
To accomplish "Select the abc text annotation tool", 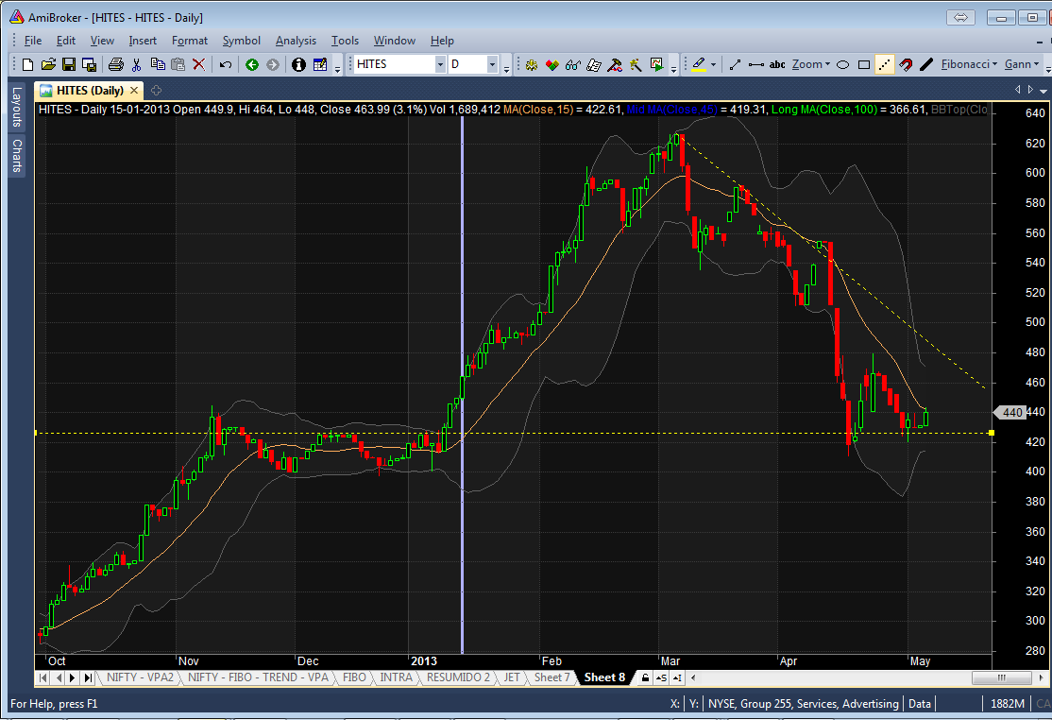I will pyautogui.click(x=777, y=65).
